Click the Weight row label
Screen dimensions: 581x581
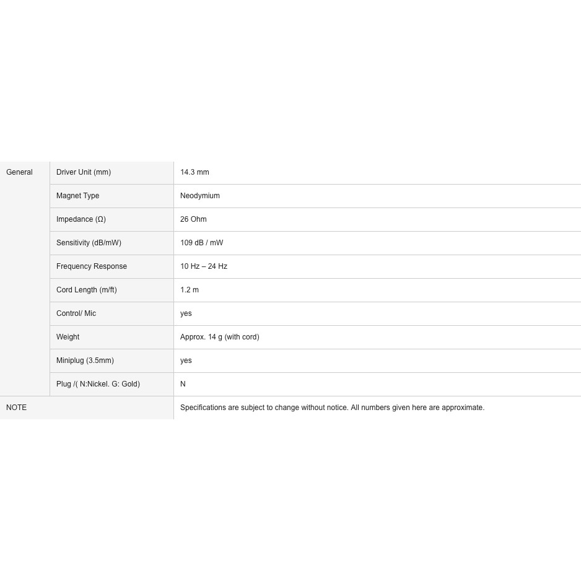click(68, 337)
